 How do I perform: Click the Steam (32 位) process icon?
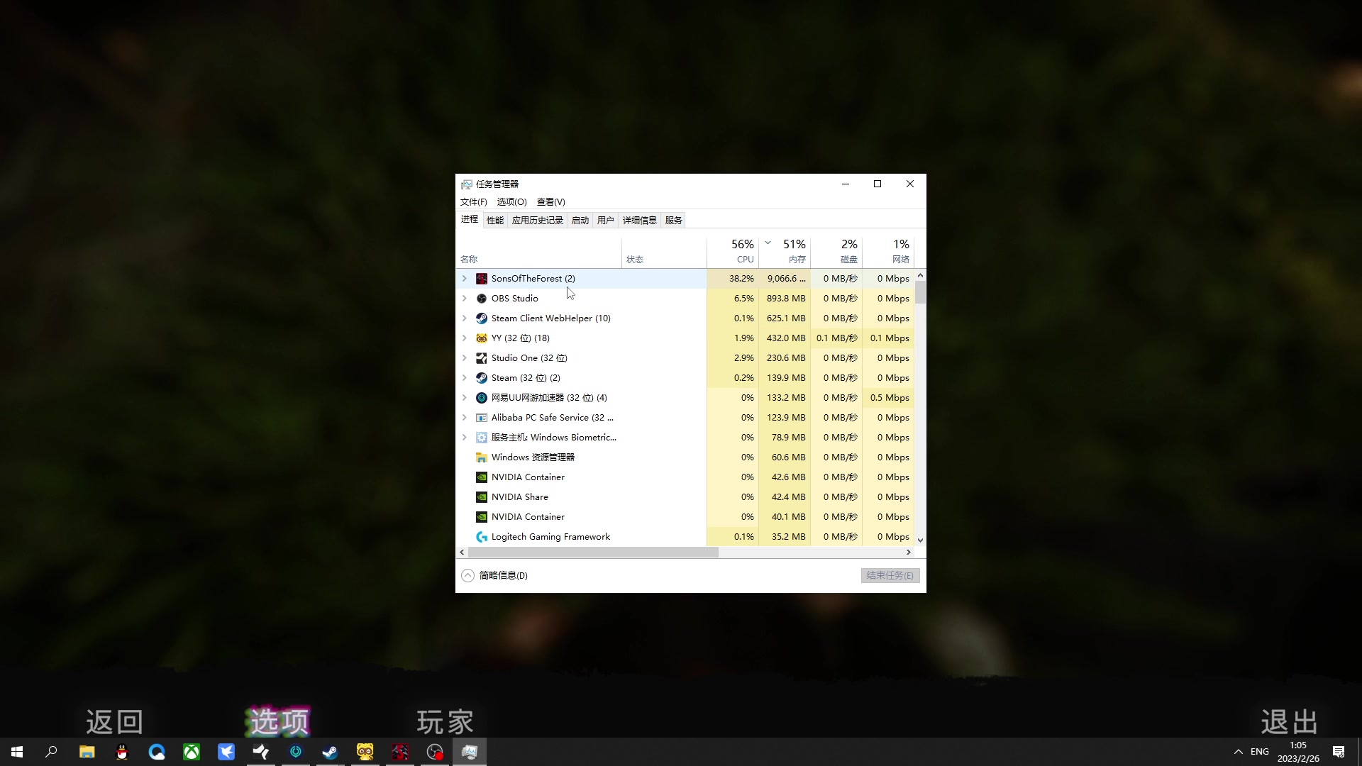tap(482, 378)
